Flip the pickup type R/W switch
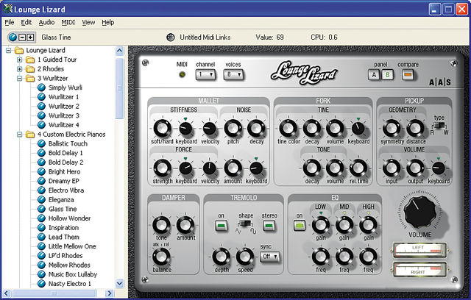Image resolution: width=471 pixels, height=300 pixels. [439, 126]
